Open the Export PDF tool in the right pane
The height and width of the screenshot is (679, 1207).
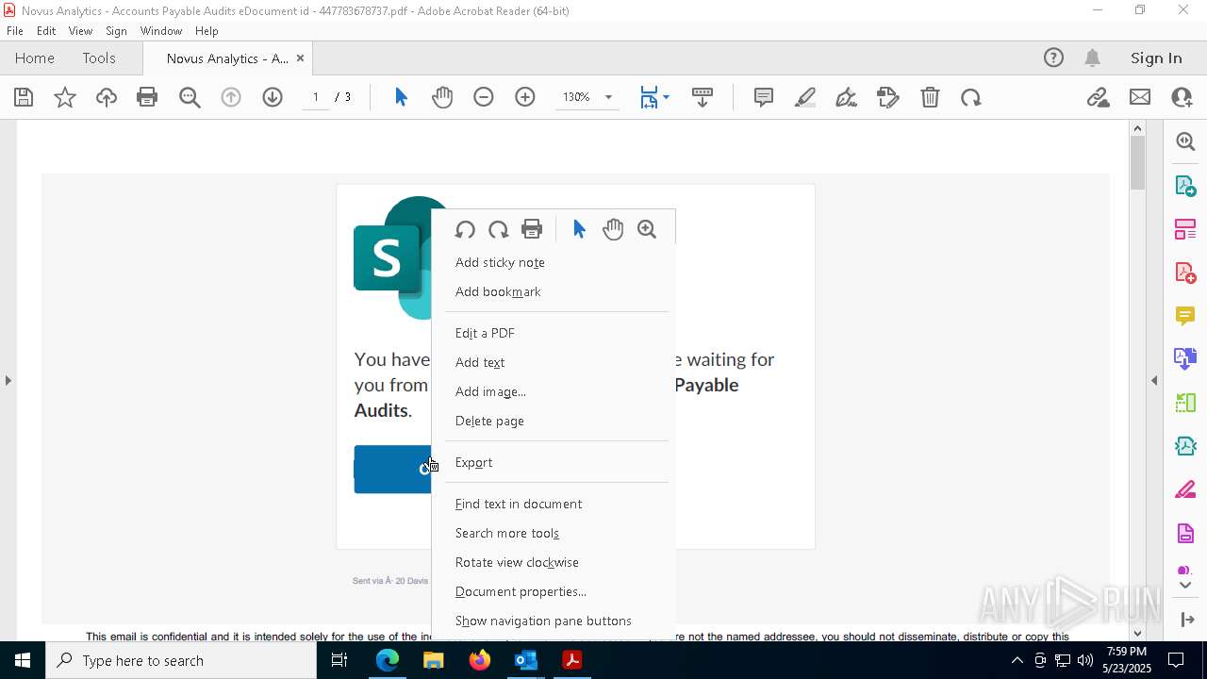coord(1185,185)
